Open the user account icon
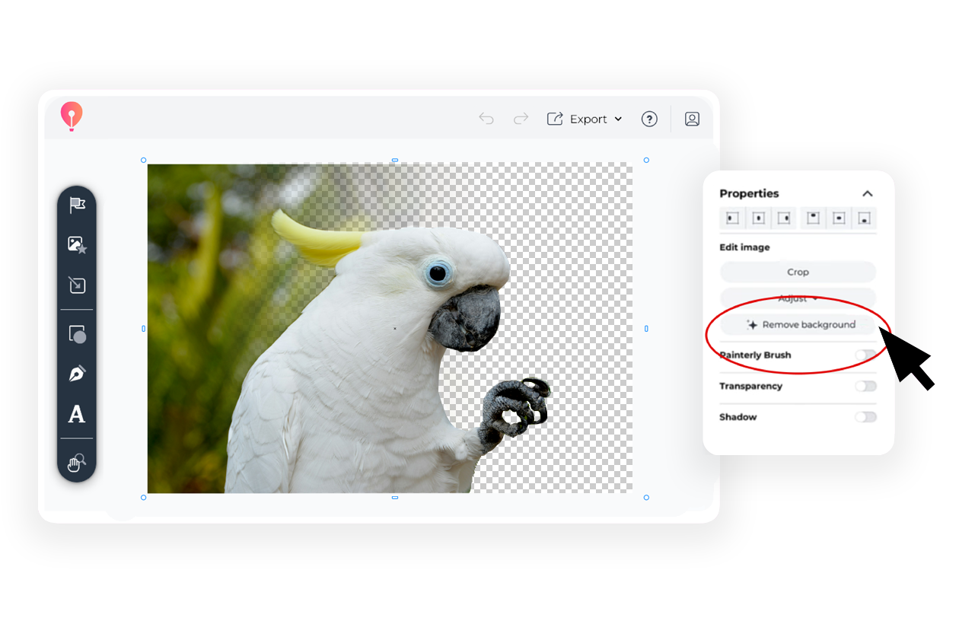 pyautogui.click(x=692, y=119)
